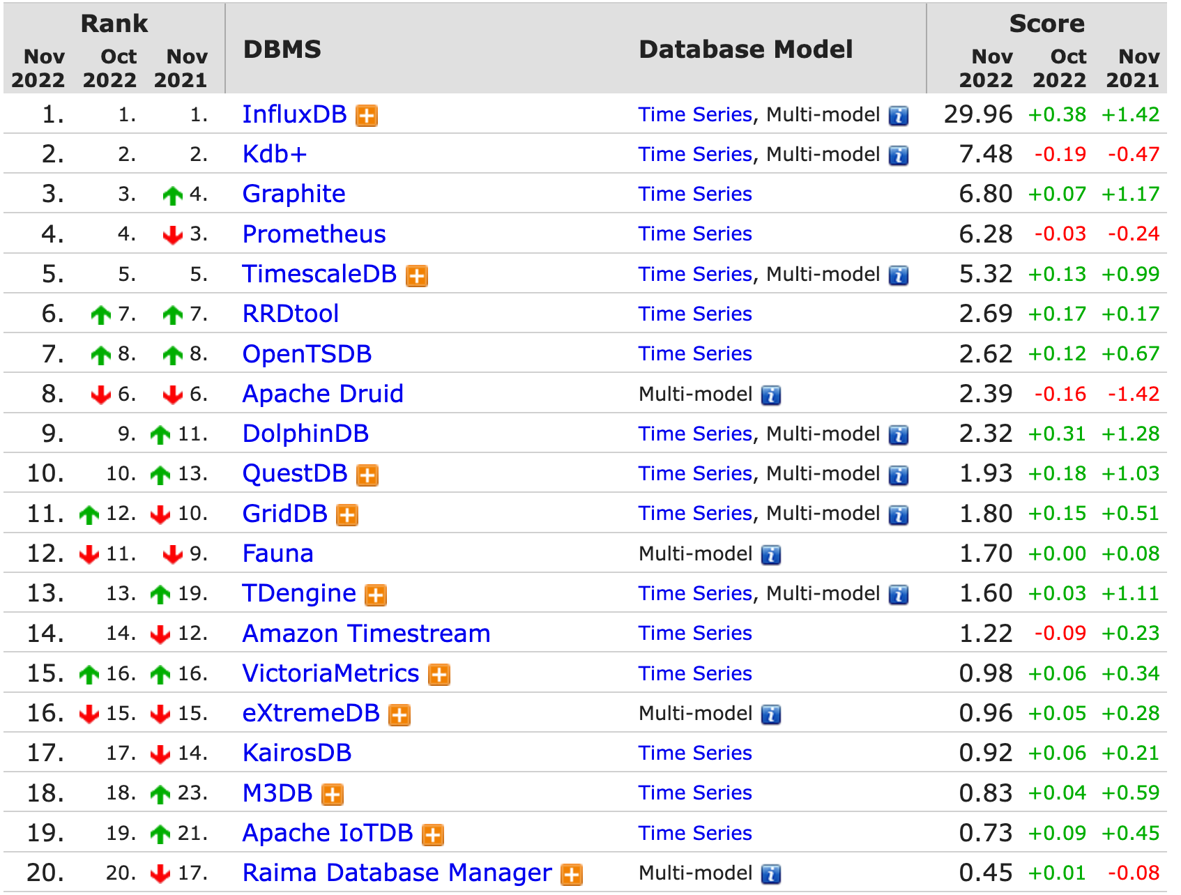Click Time Series link in InfluxDB row
The width and height of the screenshot is (1181, 895).
[695, 114]
